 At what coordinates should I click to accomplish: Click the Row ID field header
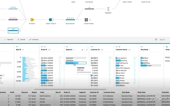point(18,50)
